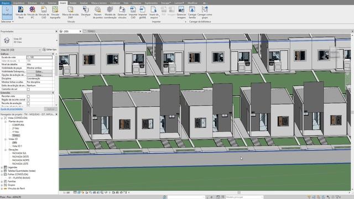
Task: Switch to the Sistemas ribbon tab
Action: click(x=52, y=3)
